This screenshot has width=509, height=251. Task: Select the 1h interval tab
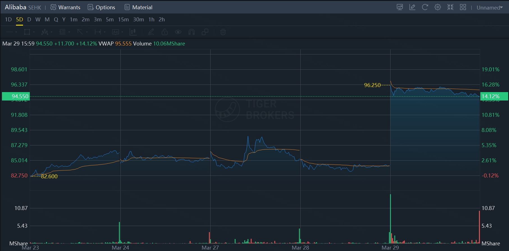(151, 19)
